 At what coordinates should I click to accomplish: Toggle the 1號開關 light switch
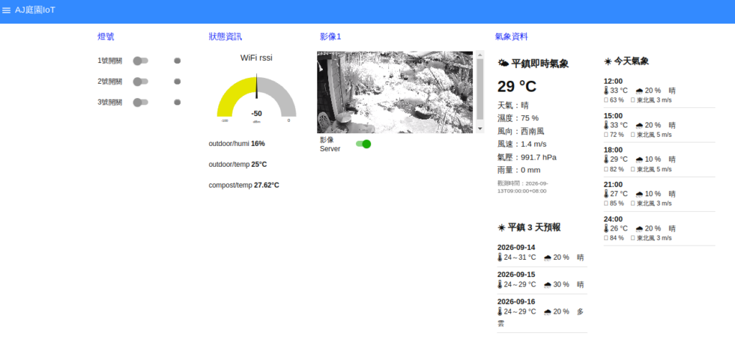(x=141, y=61)
